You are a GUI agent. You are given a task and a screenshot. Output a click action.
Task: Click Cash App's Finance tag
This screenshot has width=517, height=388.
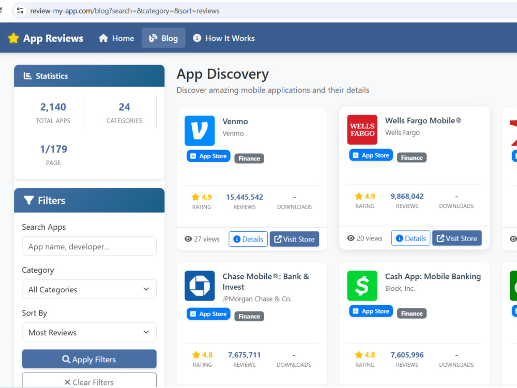pyautogui.click(x=412, y=314)
